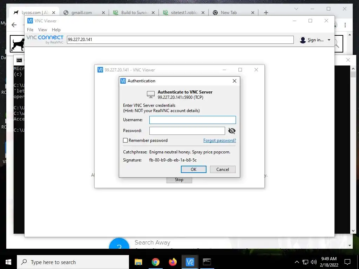Switch to the gmaill.com browser tab
This screenshot has height=269, width=359.
tap(81, 13)
